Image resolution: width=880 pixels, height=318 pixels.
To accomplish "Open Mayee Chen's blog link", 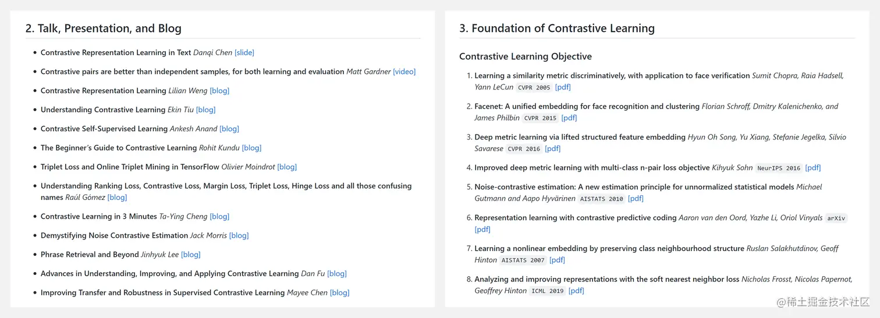I will (x=339, y=293).
